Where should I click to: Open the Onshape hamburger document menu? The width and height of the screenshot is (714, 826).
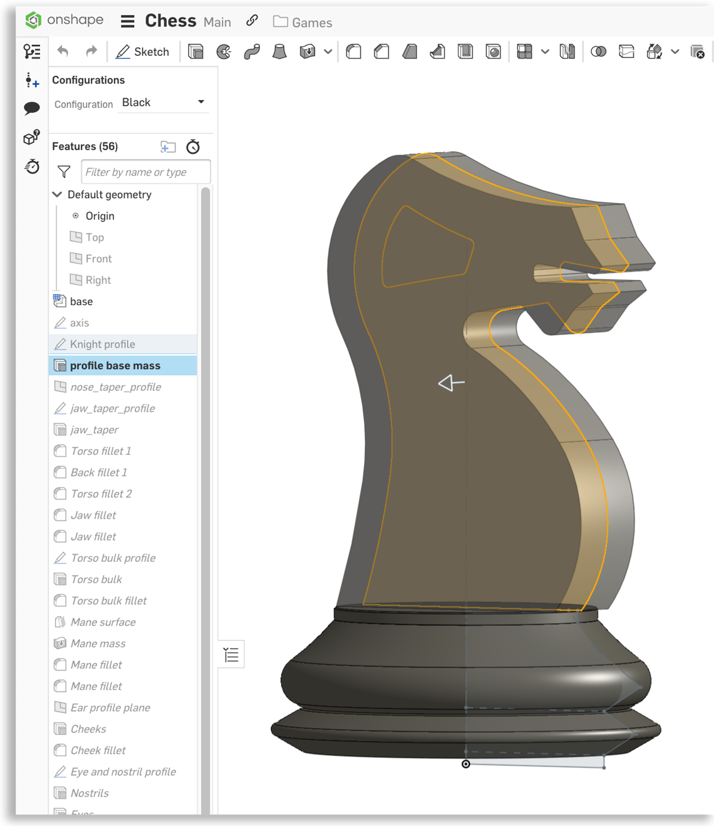tap(128, 21)
